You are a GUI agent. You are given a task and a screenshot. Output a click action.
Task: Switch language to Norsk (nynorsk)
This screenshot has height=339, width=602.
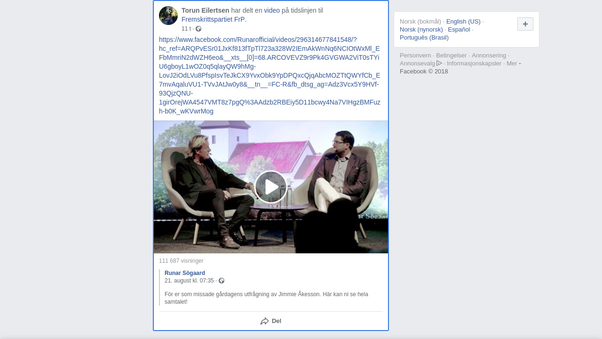pyautogui.click(x=421, y=29)
